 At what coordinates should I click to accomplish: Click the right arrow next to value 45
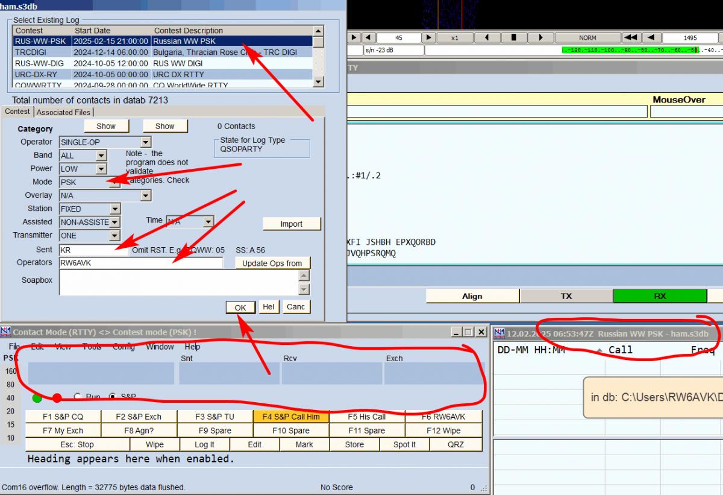pos(428,37)
